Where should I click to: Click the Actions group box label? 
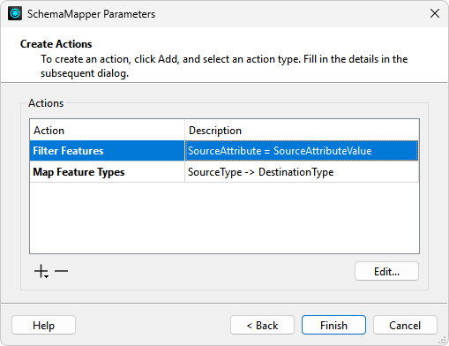coord(46,103)
